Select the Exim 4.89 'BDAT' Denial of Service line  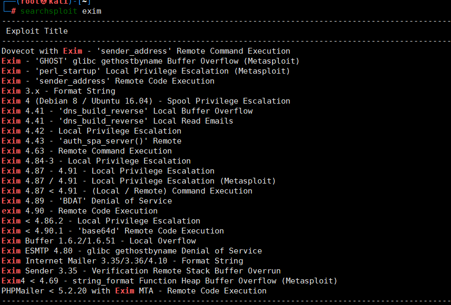pyautogui.click(x=87, y=201)
